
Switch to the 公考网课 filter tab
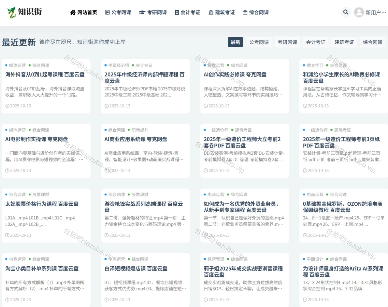tap(259, 42)
